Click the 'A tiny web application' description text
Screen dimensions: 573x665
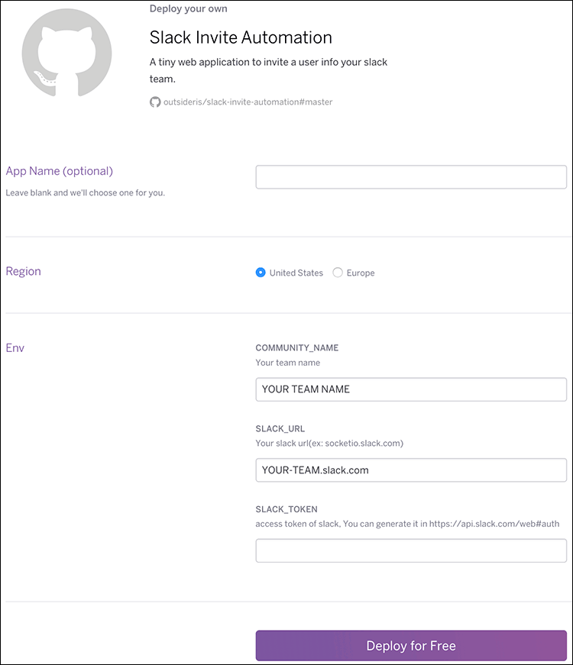(268, 70)
